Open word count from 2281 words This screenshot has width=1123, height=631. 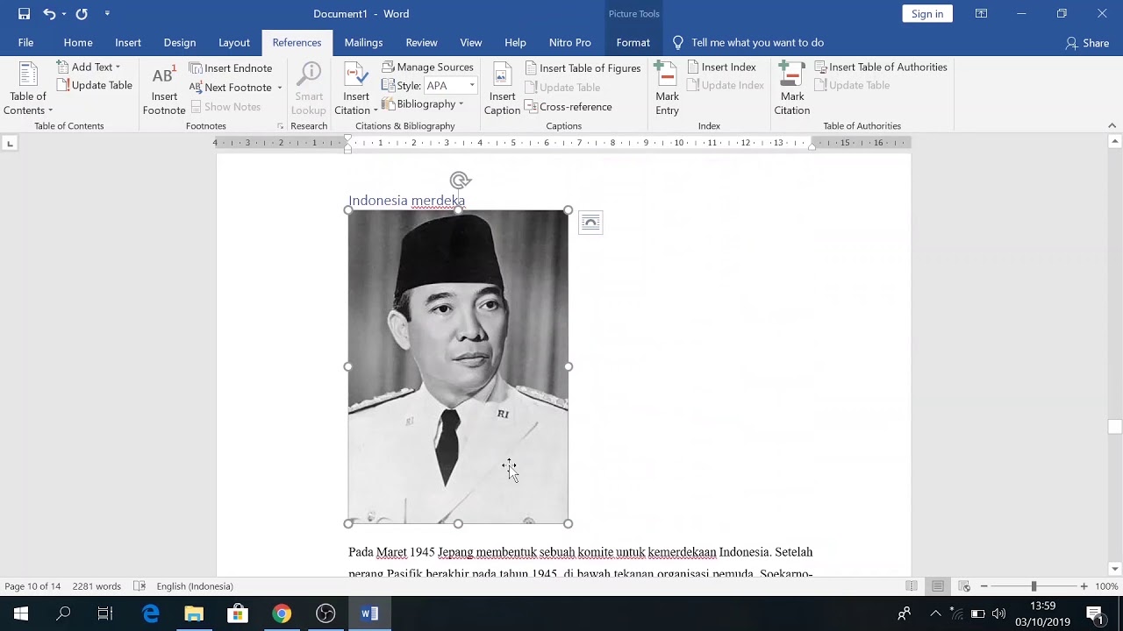click(97, 586)
